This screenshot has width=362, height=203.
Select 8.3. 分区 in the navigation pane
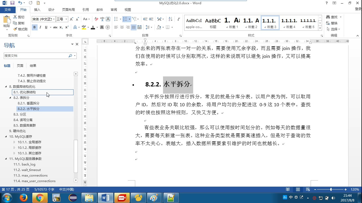pyautogui.click(x=20, y=114)
